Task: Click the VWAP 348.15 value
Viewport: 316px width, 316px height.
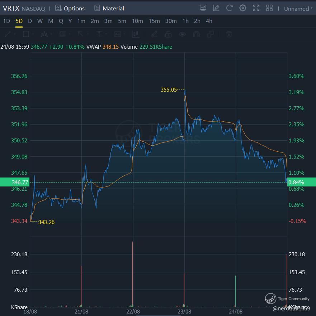Action: pyautogui.click(x=110, y=47)
